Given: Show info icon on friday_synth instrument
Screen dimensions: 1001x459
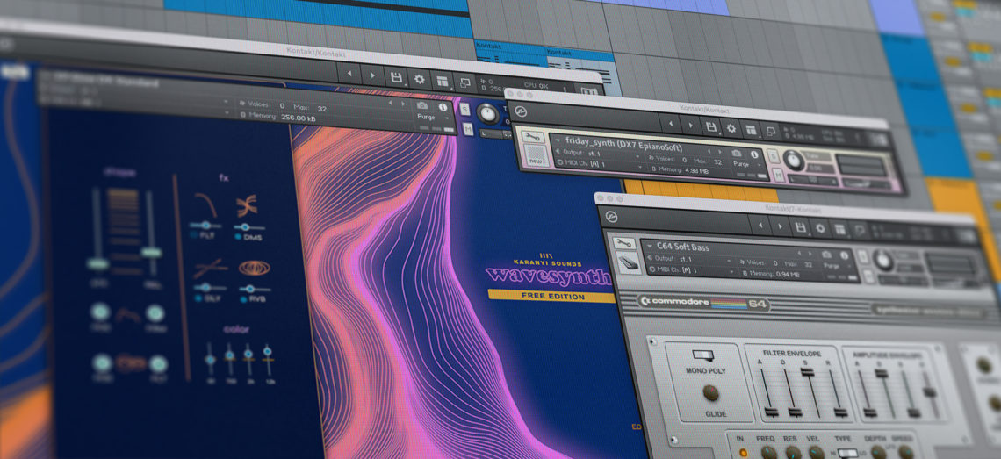Looking at the screenshot, I should point(755,154).
